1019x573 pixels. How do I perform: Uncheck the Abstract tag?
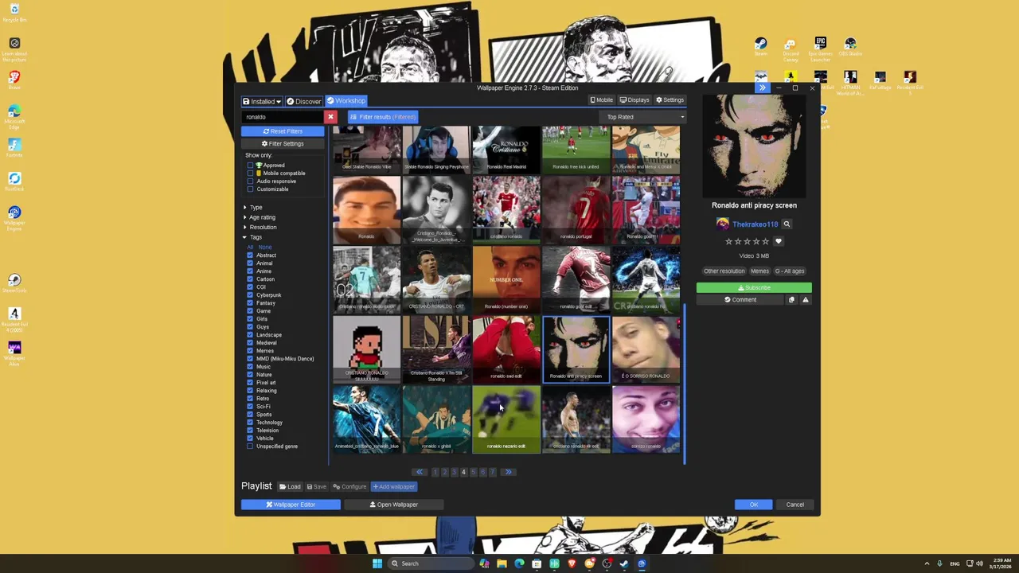pyautogui.click(x=250, y=255)
